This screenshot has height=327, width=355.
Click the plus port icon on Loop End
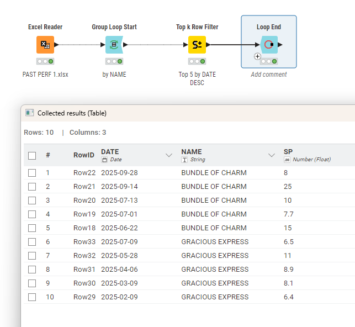point(257,56)
